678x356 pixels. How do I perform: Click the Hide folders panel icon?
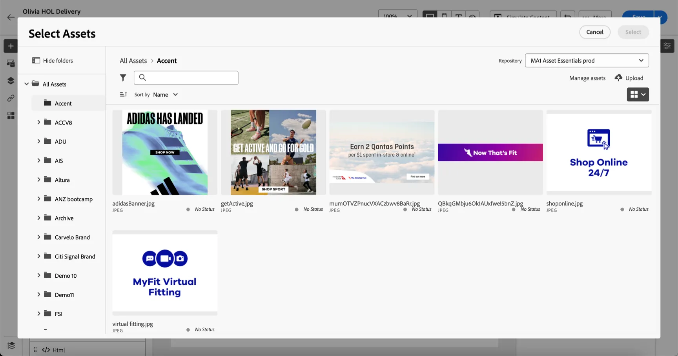(36, 60)
